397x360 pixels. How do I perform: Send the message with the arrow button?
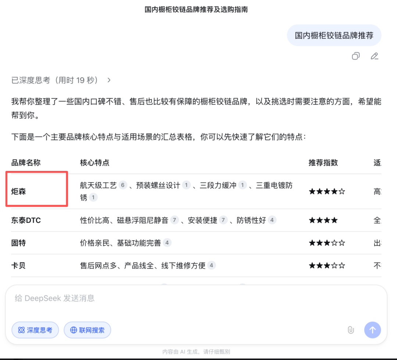tap(372, 330)
